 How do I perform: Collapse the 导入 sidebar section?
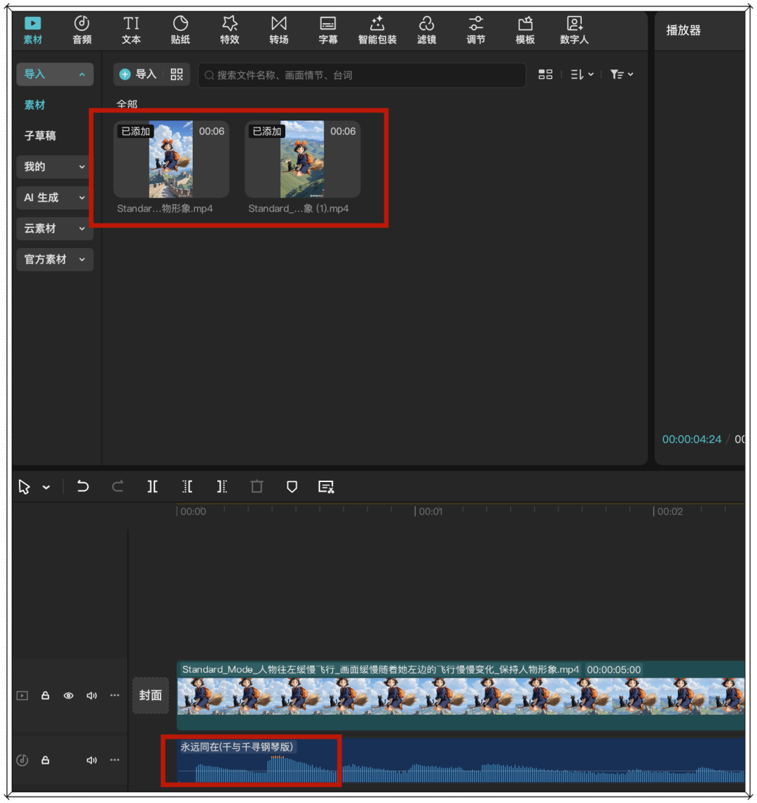55,74
